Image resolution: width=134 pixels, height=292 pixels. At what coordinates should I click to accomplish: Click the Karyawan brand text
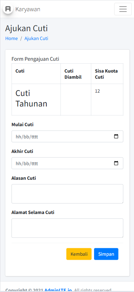28,9
